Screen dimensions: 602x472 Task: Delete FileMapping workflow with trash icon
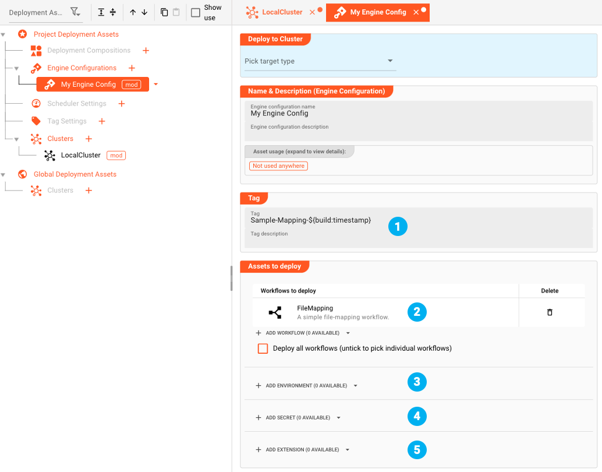coord(550,312)
